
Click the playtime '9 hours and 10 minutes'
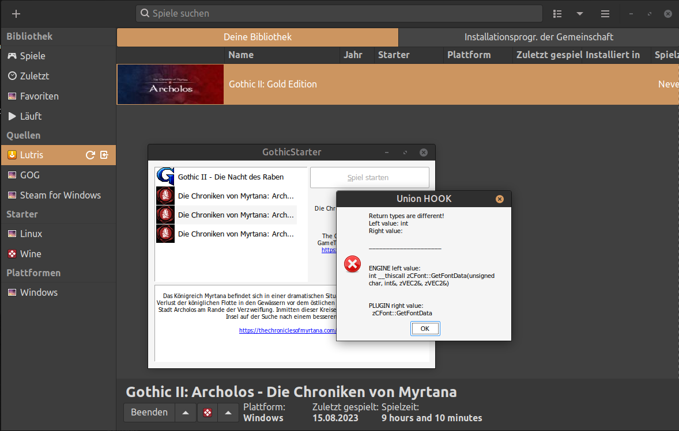[432, 418]
